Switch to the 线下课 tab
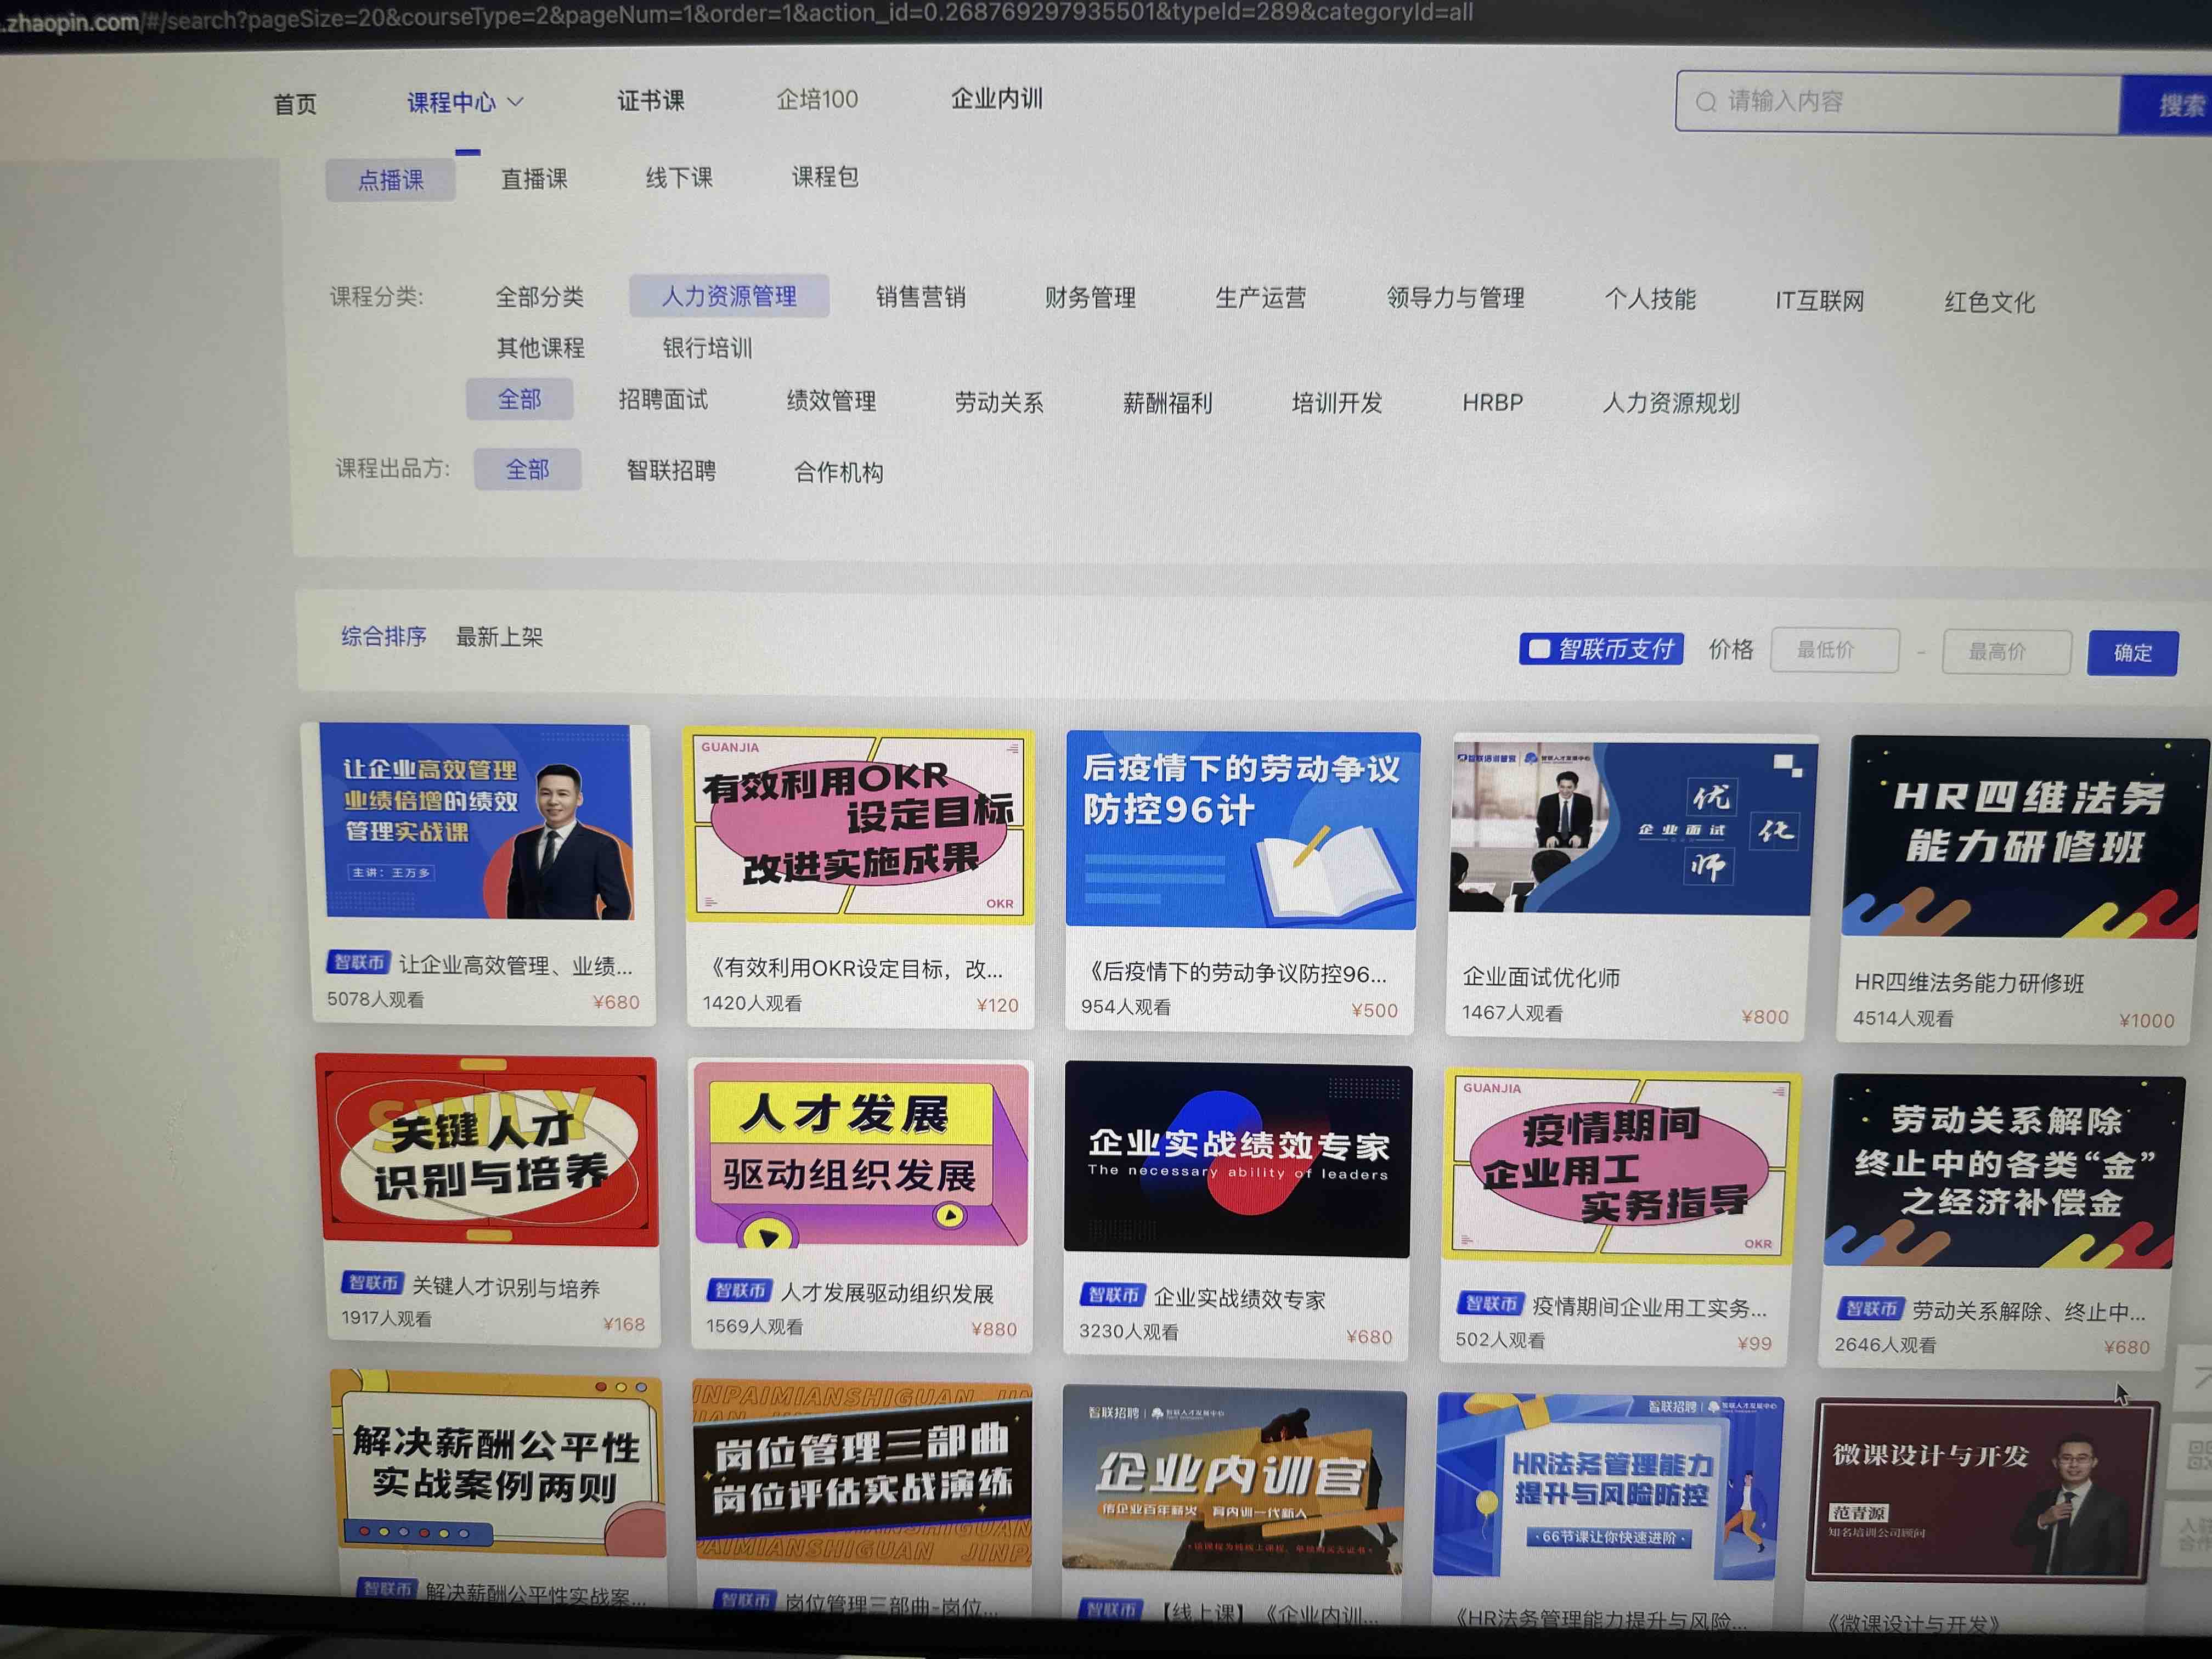This screenshot has height=1659, width=2212. click(x=679, y=178)
